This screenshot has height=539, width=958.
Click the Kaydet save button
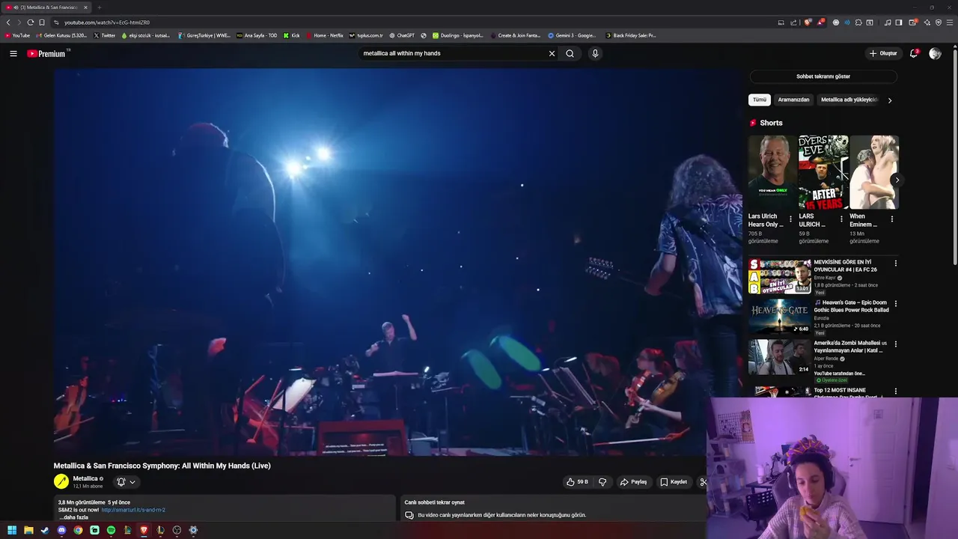click(x=674, y=482)
